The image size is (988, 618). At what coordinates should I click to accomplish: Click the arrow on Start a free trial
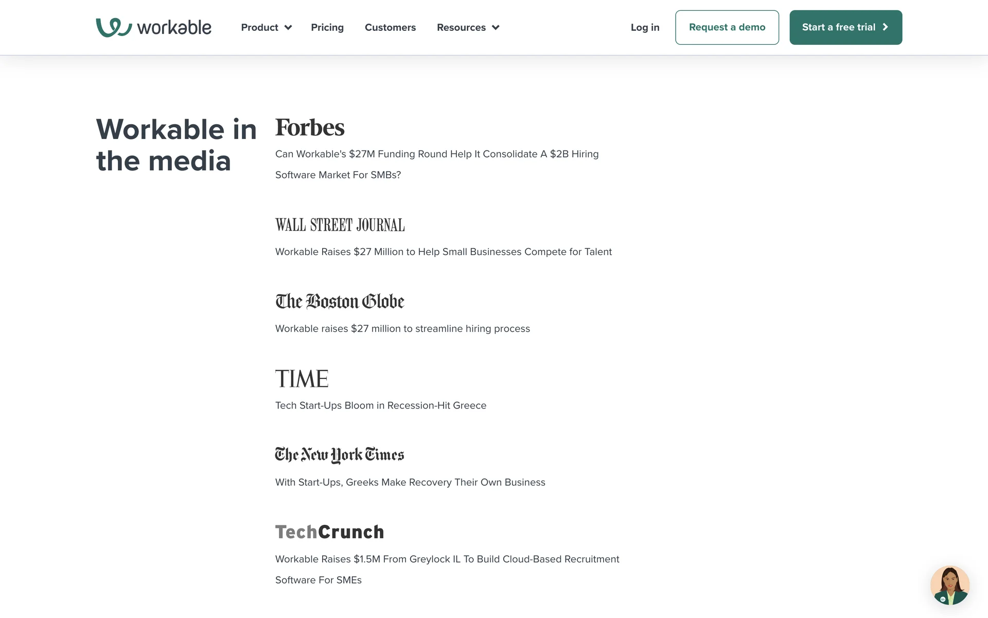[885, 27]
